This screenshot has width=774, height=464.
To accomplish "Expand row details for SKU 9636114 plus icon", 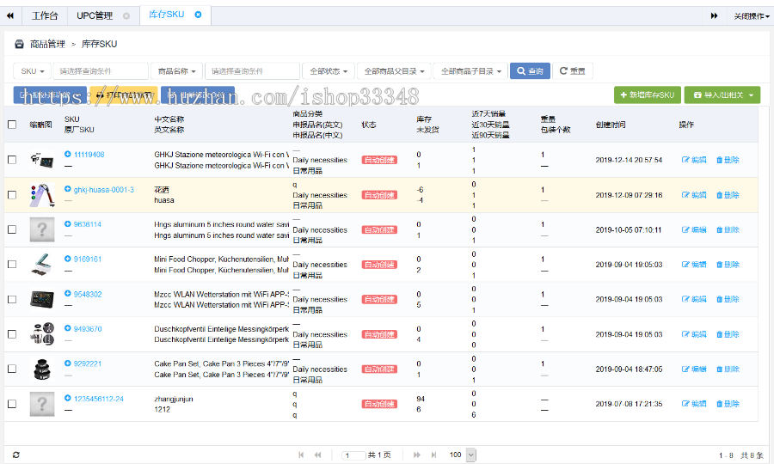I will click(x=68, y=224).
